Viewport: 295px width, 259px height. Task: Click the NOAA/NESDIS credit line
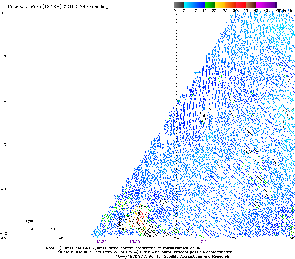point(172,257)
